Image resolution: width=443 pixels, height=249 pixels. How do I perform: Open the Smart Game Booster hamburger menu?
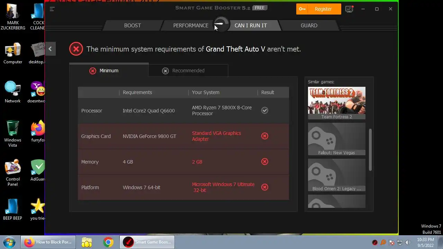(52, 9)
